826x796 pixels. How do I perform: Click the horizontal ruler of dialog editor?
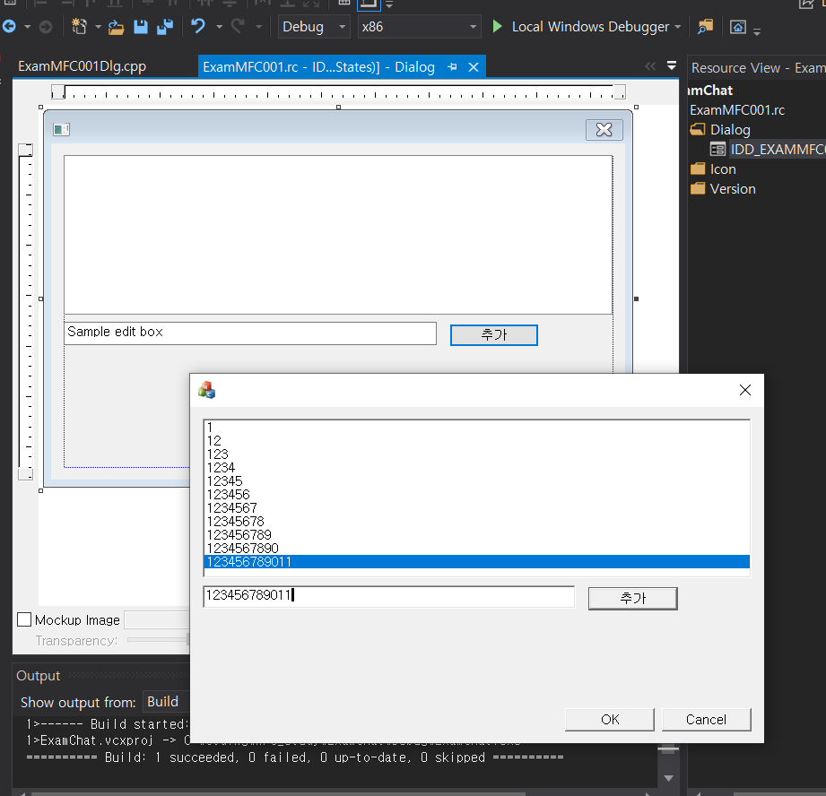tap(338, 92)
